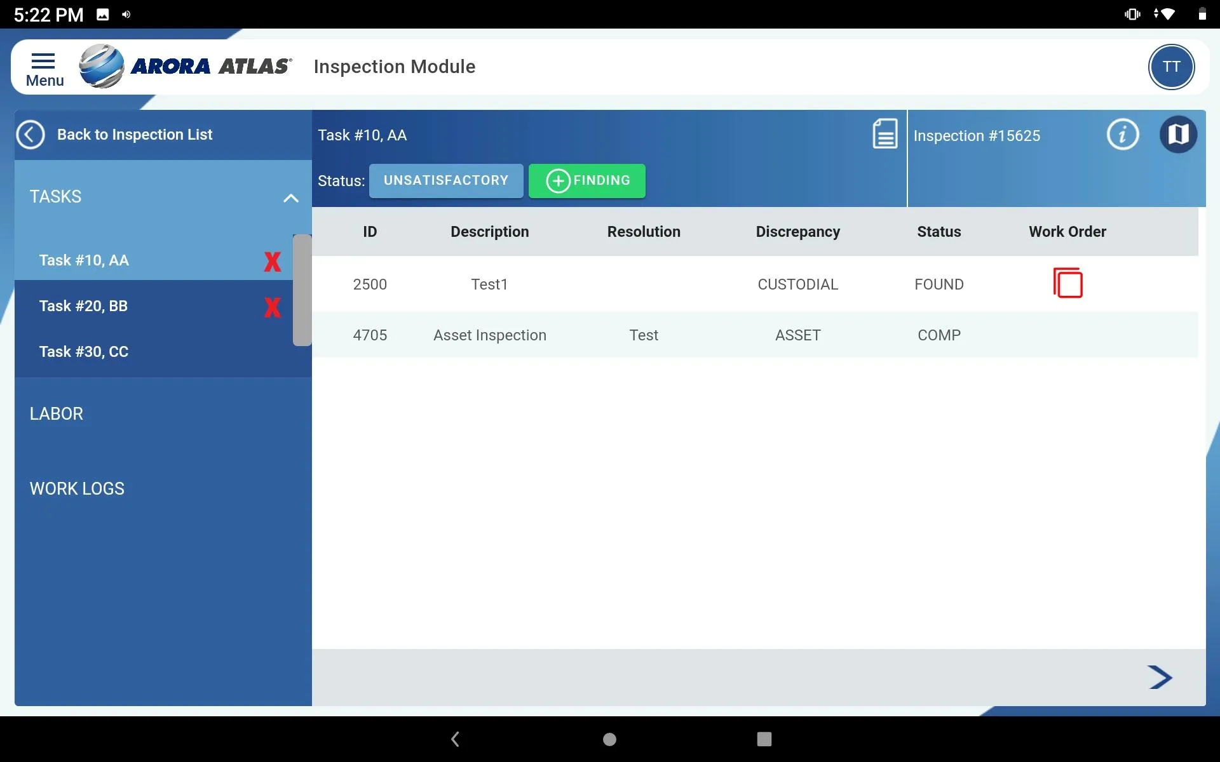The image size is (1220, 762).
Task: Open the TT user profile avatar
Action: [1171, 67]
